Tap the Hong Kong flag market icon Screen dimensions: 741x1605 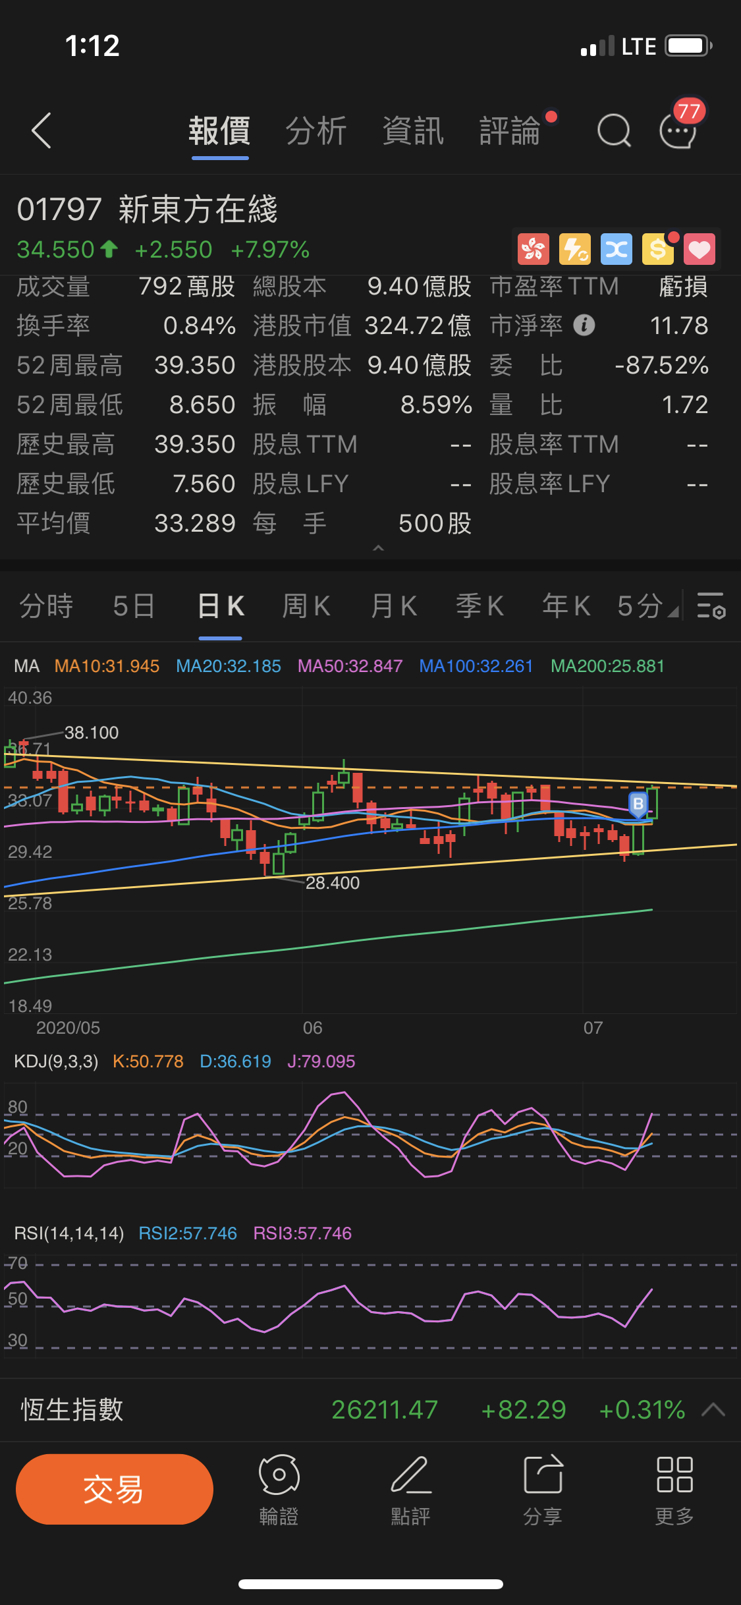pyautogui.click(x=533, y=250)
